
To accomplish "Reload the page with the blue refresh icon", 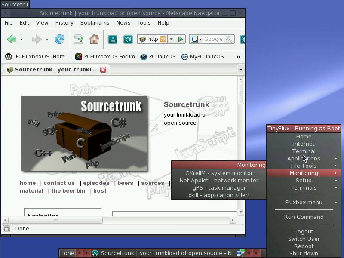I will 60,39.
